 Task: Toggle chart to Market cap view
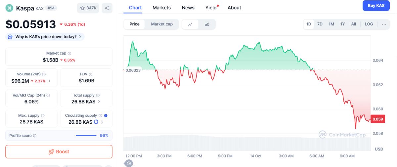(x=162, y=24)
